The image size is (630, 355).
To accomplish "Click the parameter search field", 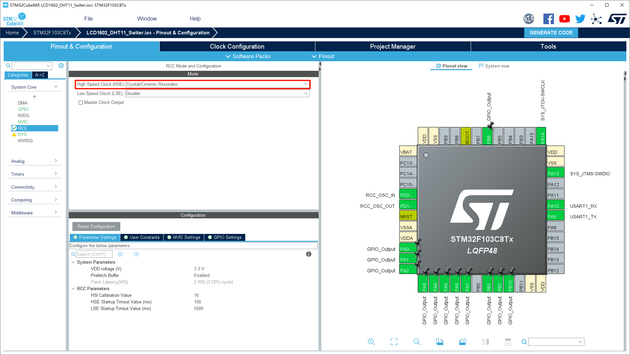I will (x=94, y=254).
